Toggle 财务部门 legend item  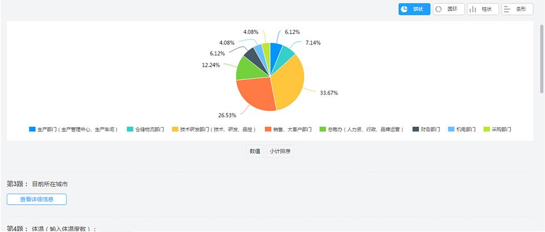(x=426, y=129)
